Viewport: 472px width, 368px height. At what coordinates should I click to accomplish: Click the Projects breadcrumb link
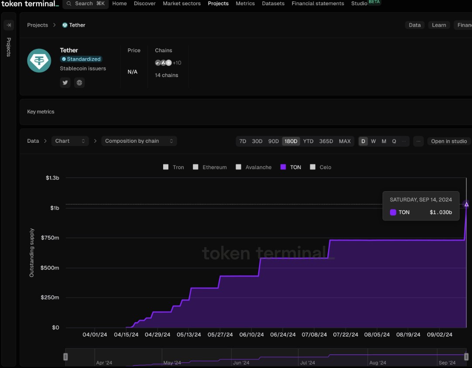coord(38,25)
